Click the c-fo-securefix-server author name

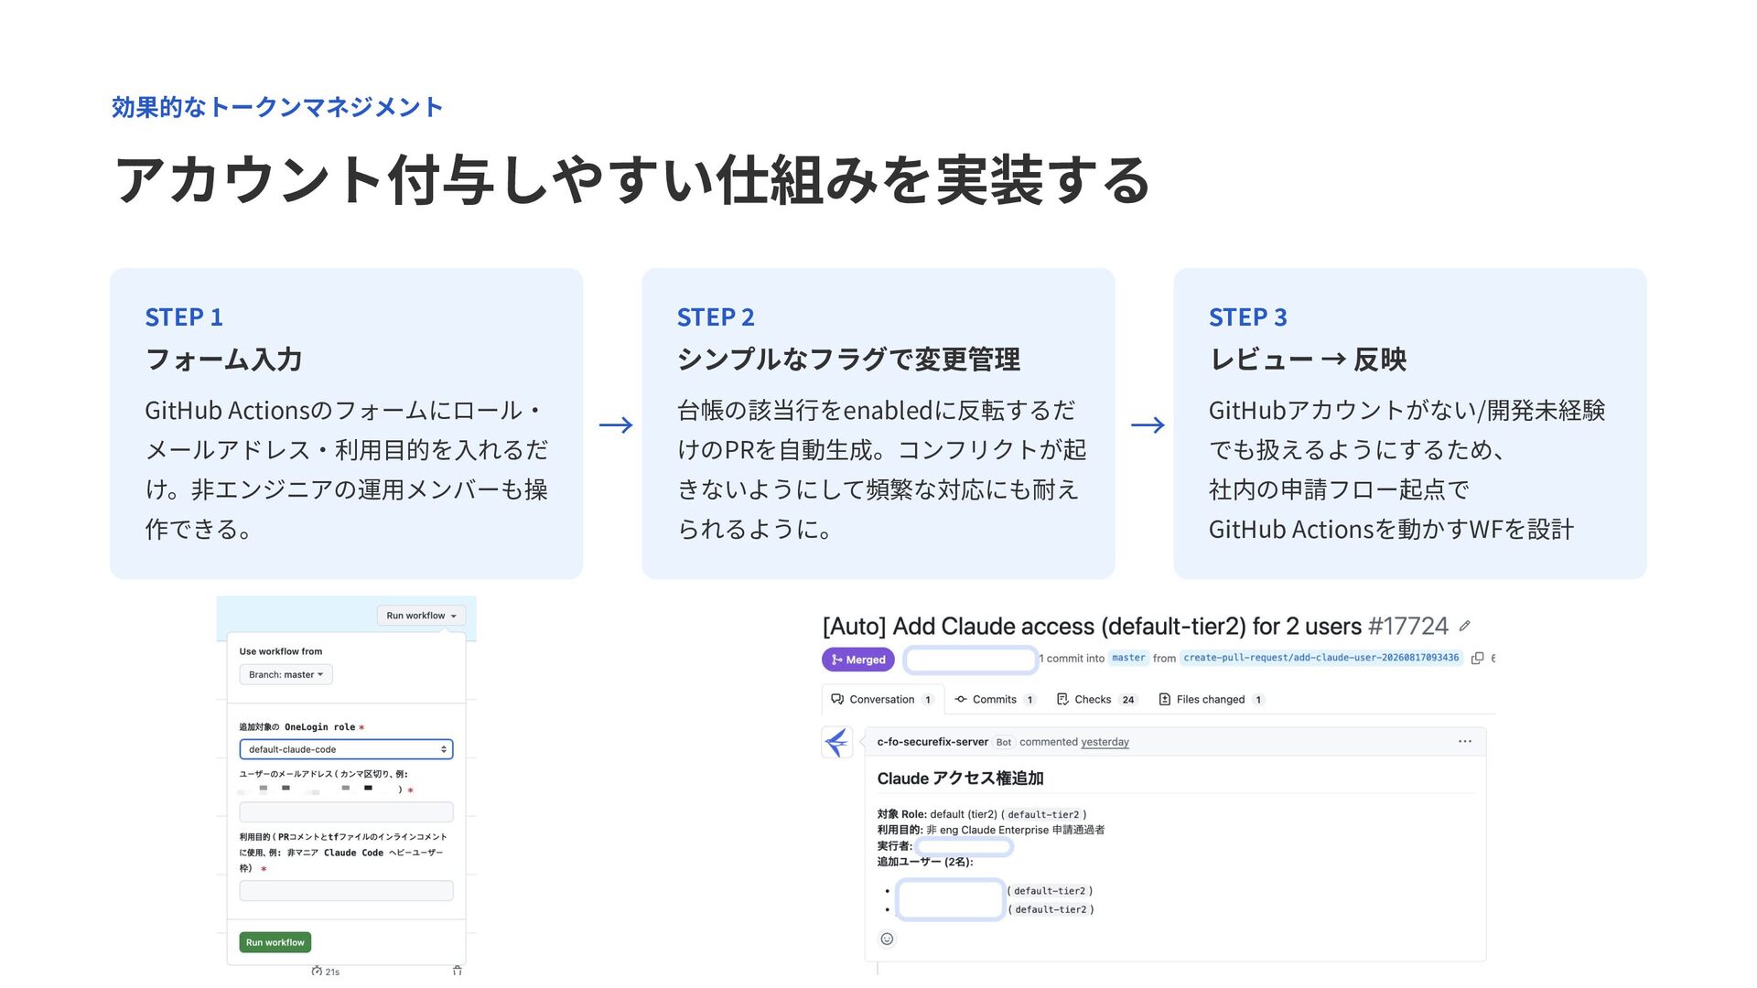tap(932, 742)
